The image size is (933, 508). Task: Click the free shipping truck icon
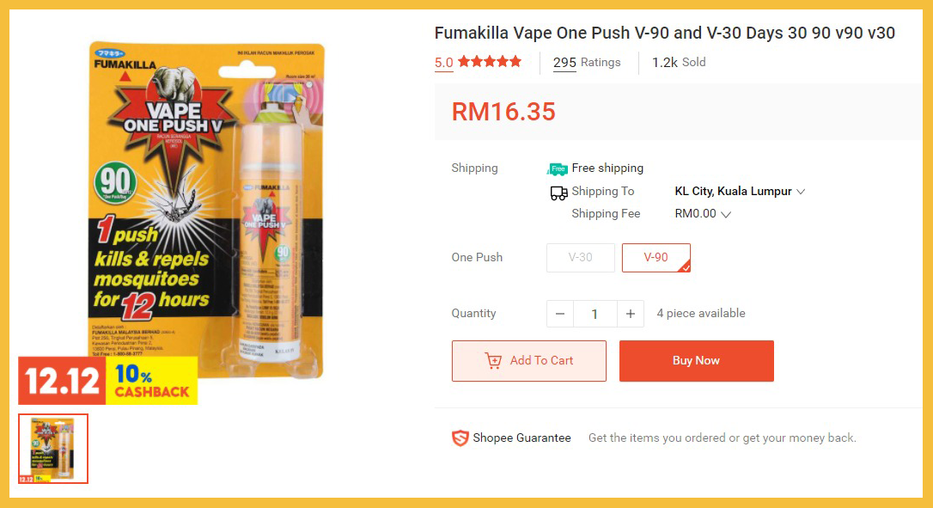click(x=557, y=169)
